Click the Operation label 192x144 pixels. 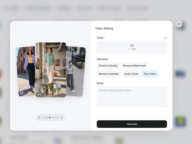coord(102,59)
